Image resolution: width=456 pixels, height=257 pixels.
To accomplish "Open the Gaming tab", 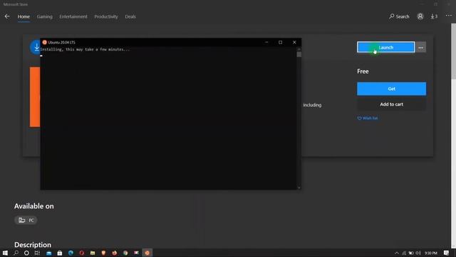I will click(x=44, y=16).
